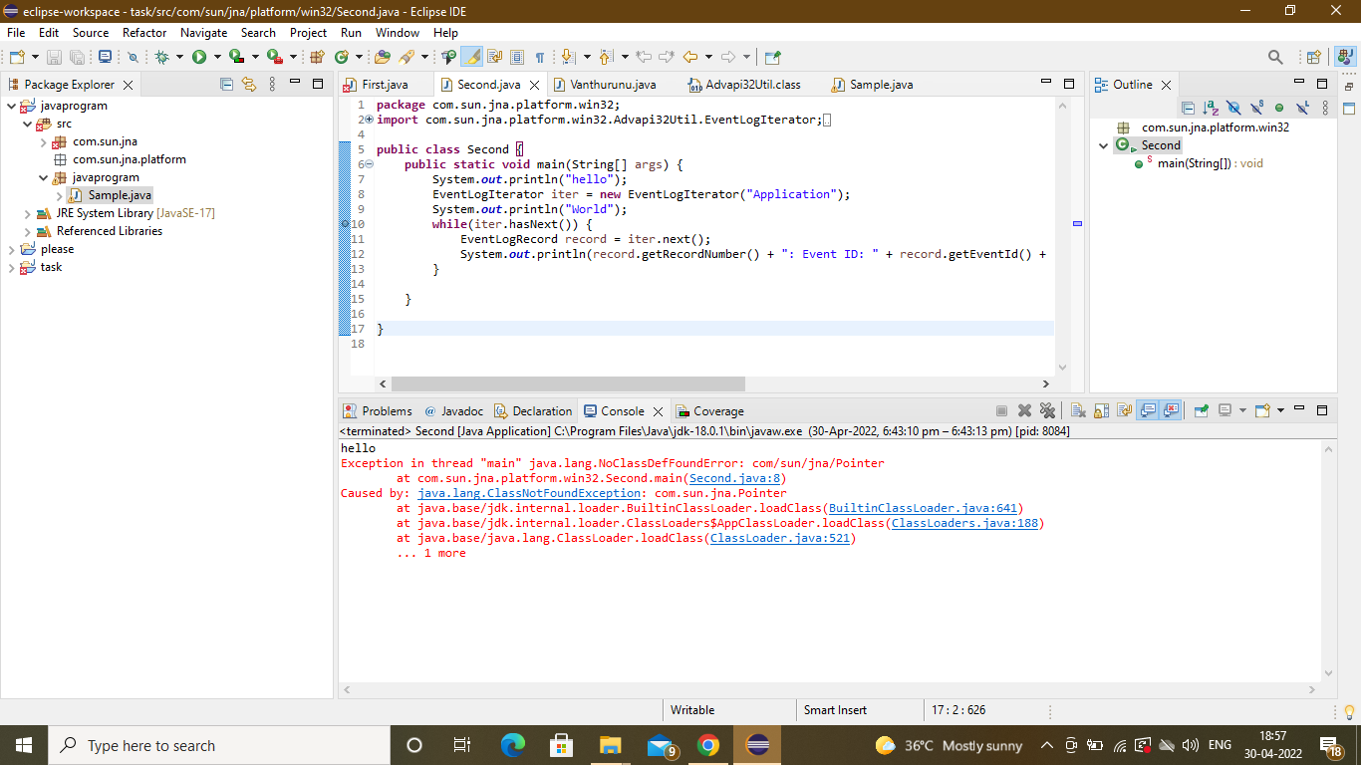Toggle Hide Non-Public Members green dot

1279,108
